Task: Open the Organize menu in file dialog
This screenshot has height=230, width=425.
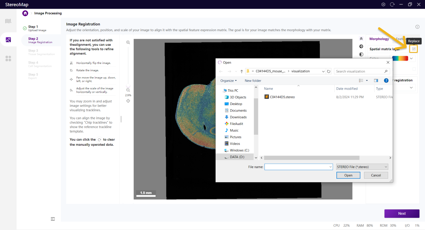Action: coord(228,81)
